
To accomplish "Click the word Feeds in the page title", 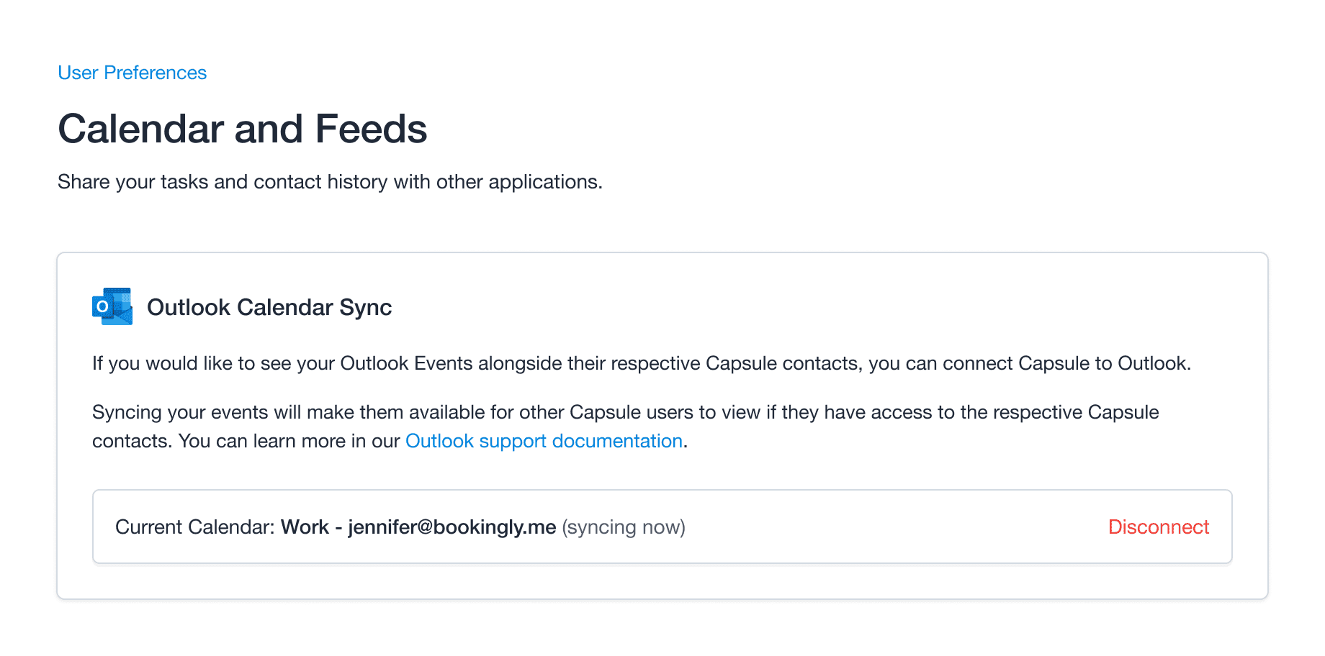I will [371, 129].
